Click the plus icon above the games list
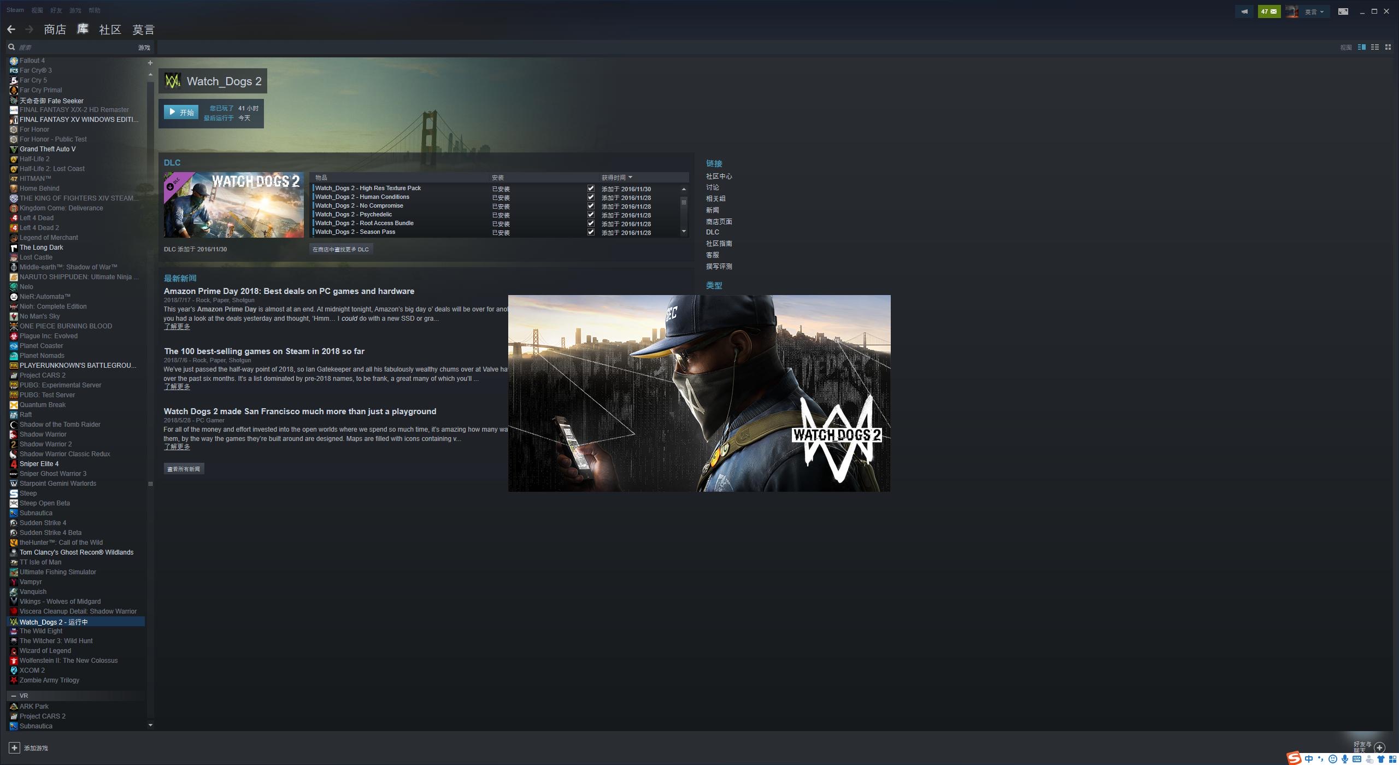1399x765 pixels. [x=150, y=63]
